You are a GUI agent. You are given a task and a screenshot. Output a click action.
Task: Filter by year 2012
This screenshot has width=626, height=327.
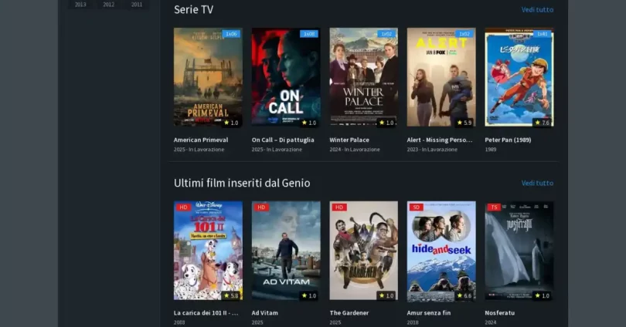pos(109,5)
